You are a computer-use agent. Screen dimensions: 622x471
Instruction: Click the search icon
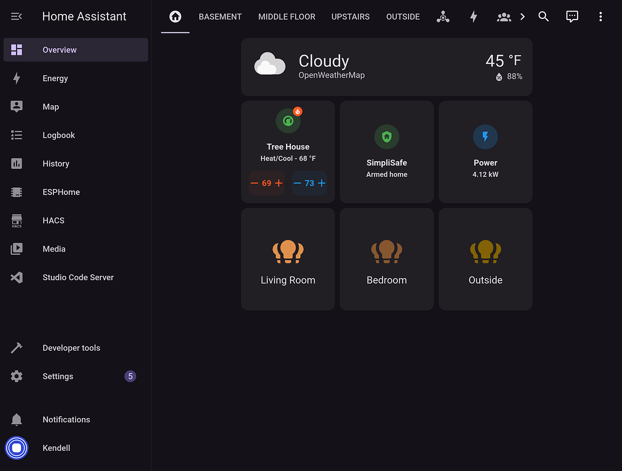(543, 16)
